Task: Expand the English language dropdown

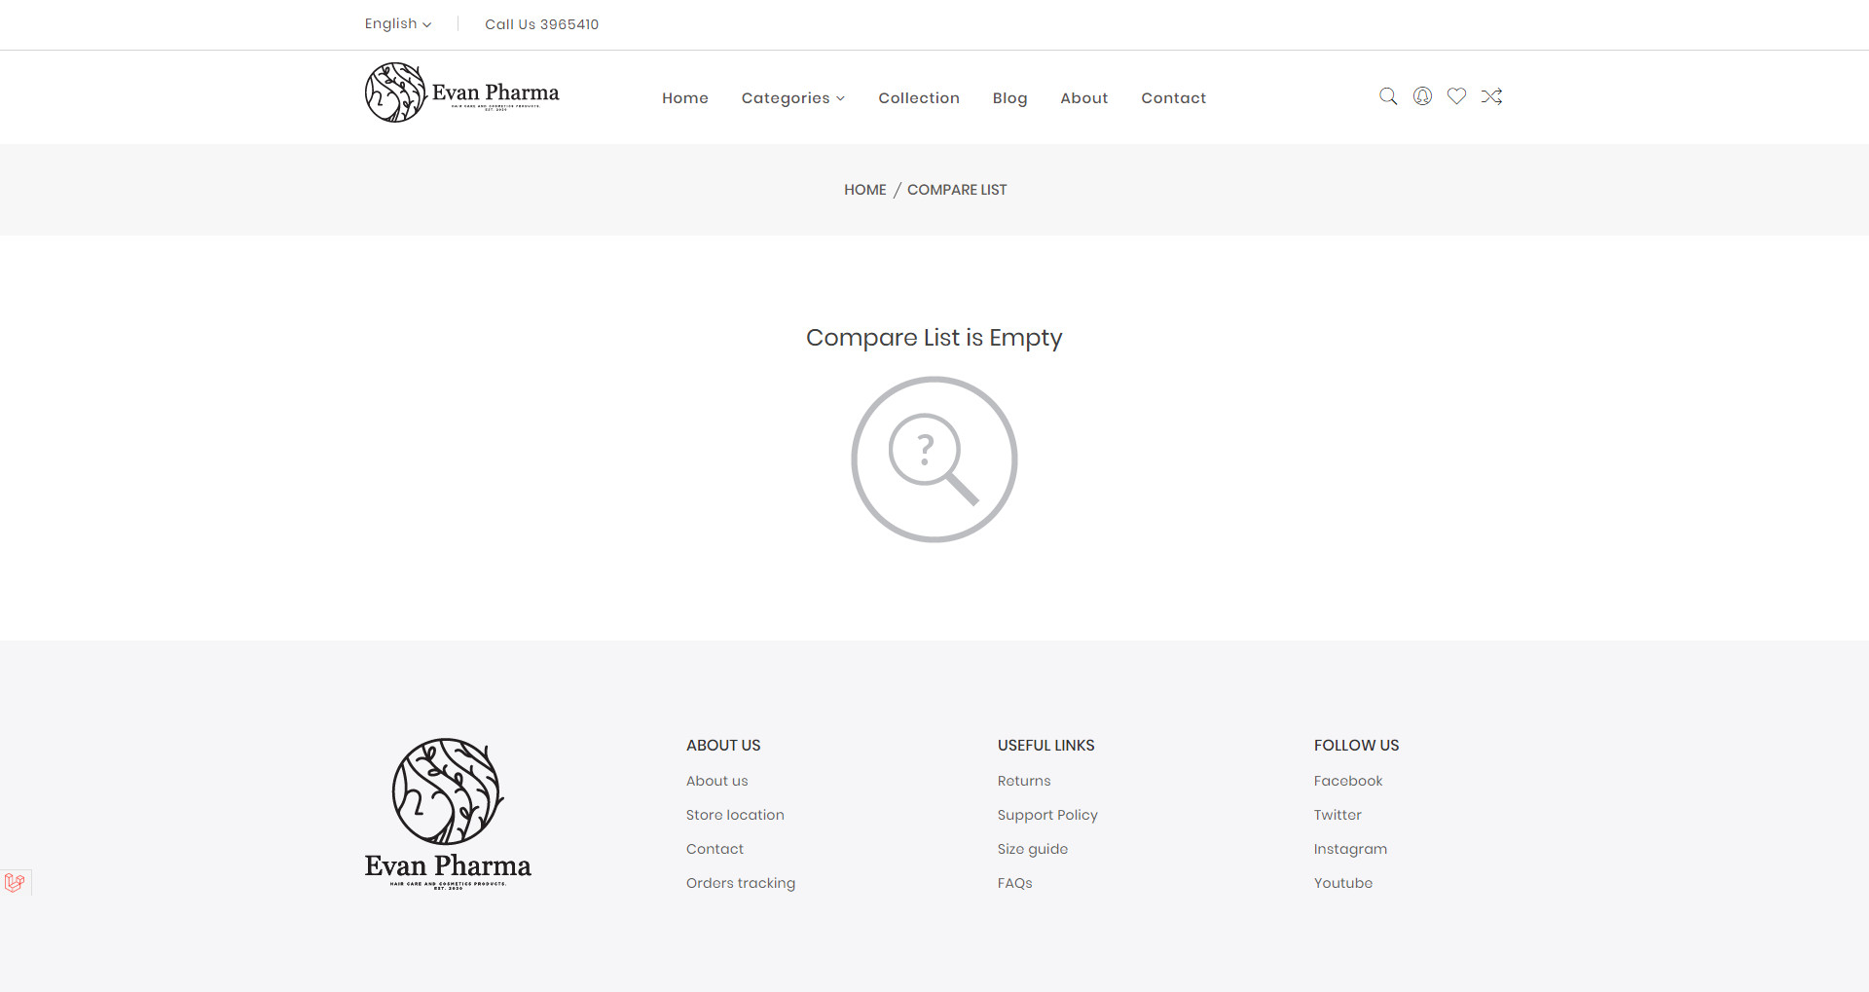Action: (398, 23)
